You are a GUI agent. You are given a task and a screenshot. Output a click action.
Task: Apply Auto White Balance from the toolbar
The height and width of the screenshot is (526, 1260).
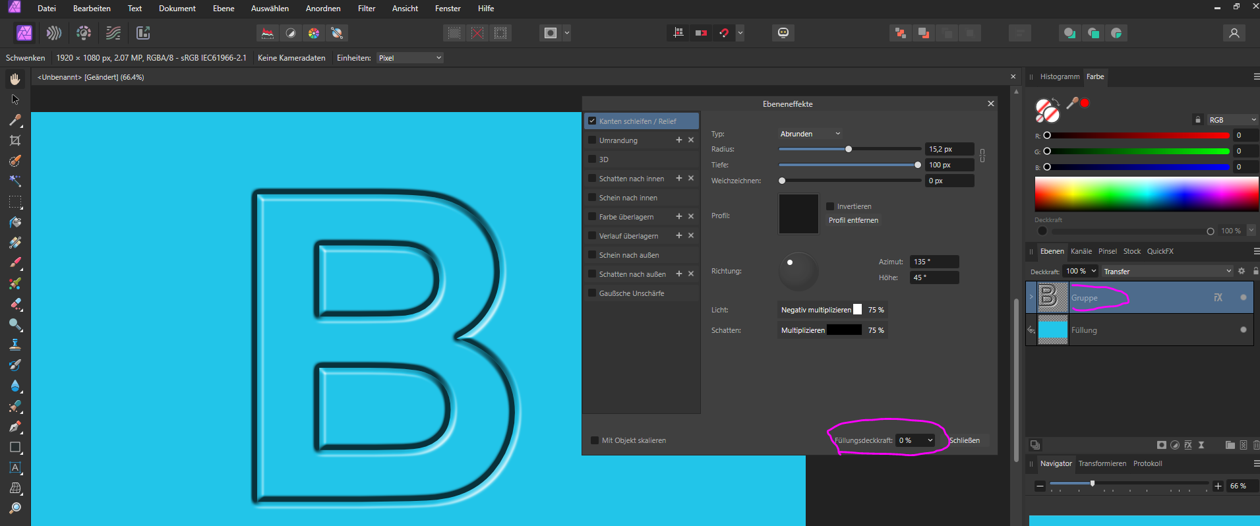pyautogui.click(x=337, y=33)
